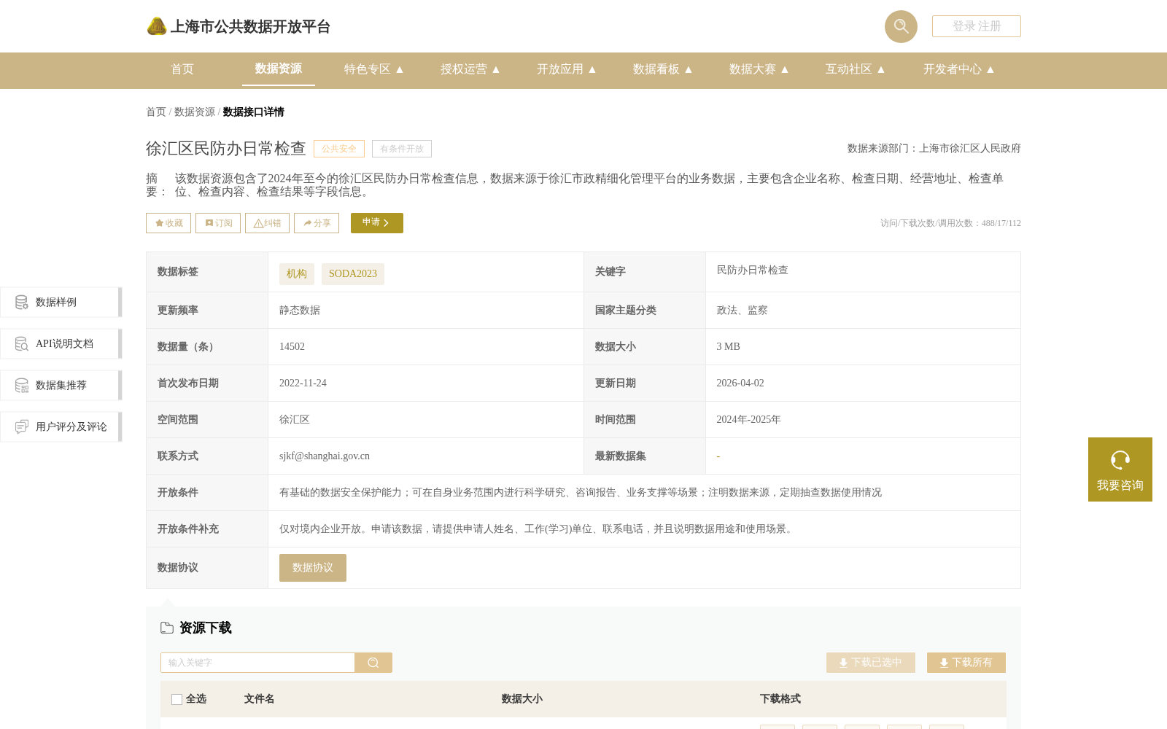
Task: Click the 2022-11-24 first publish date
Action: [x=303, y=383]
